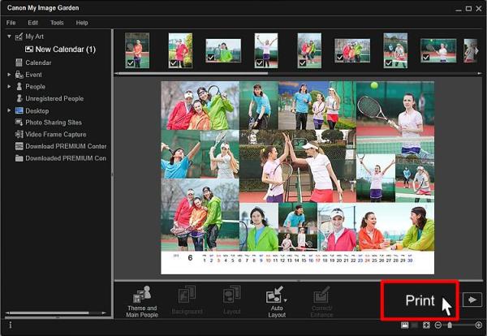Click the sidebar left scroll arrow
The width and height of the screenshot is (487, 336).
7,313
